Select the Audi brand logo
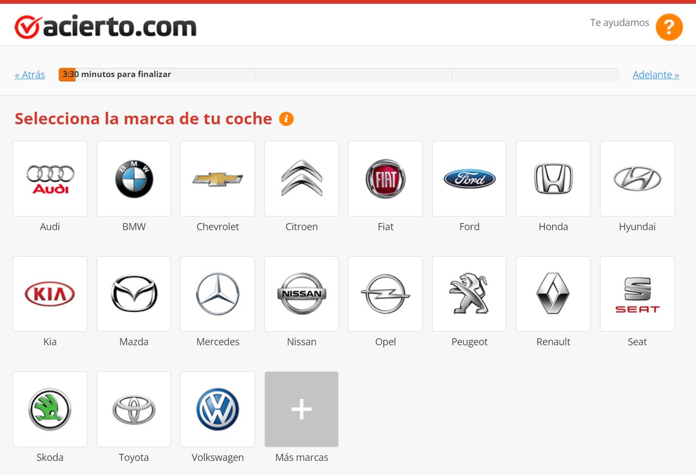This screenshot has width=696, height=475. (x=50, y=179)
